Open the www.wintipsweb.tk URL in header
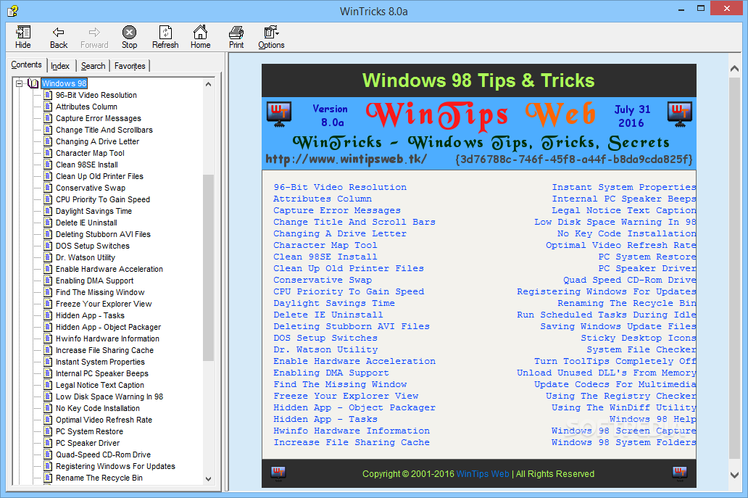 point(346,159)
